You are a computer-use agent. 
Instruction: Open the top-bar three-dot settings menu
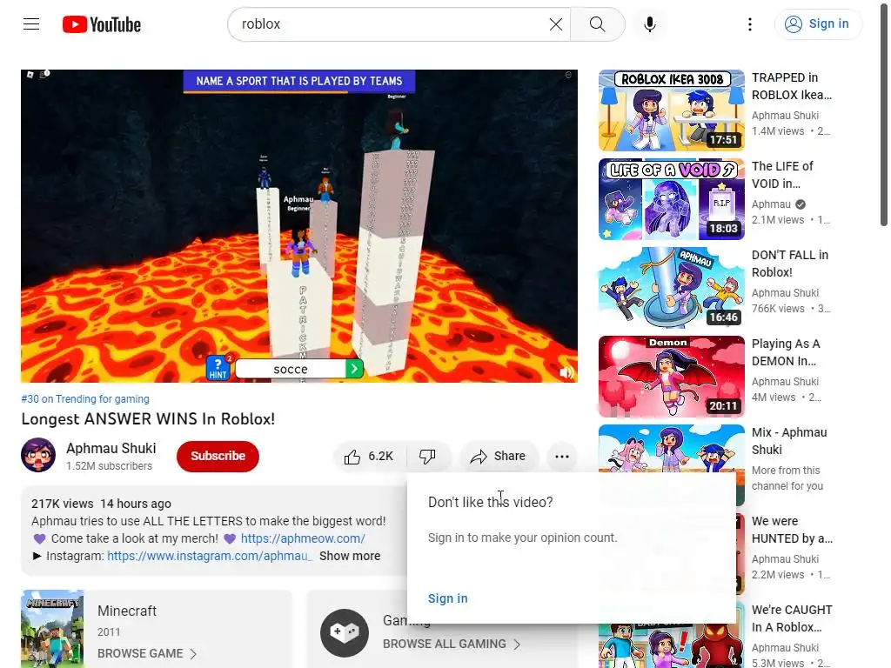click(749, 23)
